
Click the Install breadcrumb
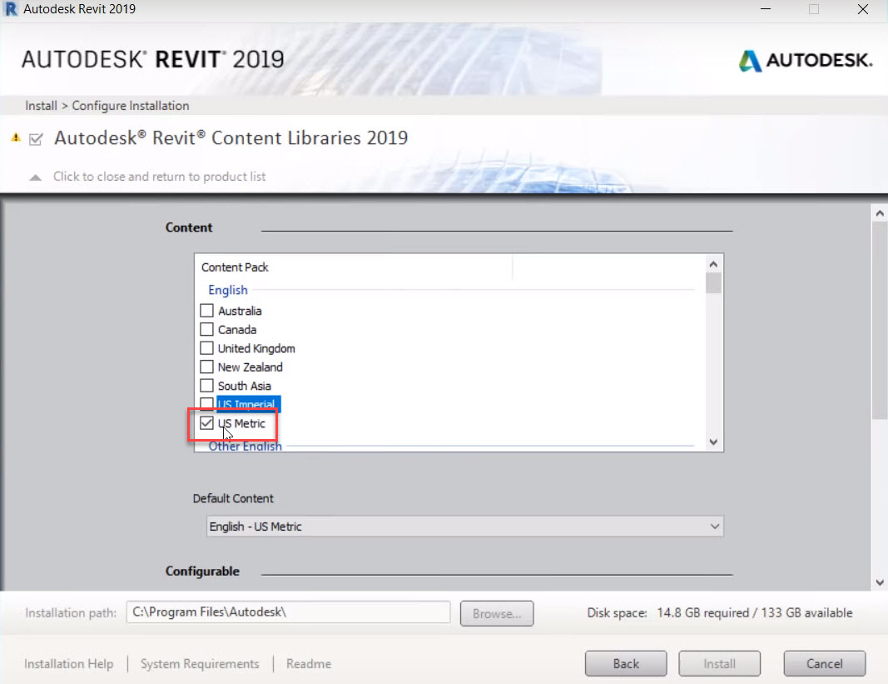pos(41,106)
